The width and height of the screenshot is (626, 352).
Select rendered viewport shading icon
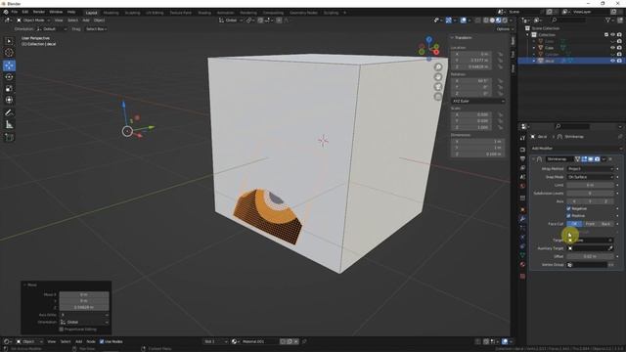[x=505, y=20]
